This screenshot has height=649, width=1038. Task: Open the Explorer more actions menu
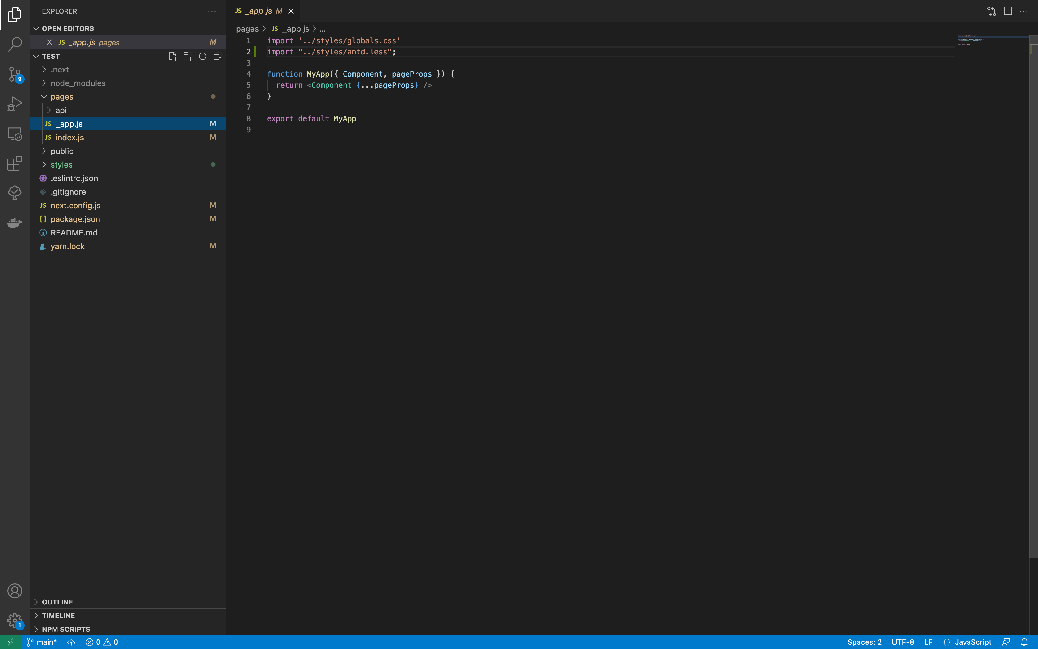click(x=212, y=11)
